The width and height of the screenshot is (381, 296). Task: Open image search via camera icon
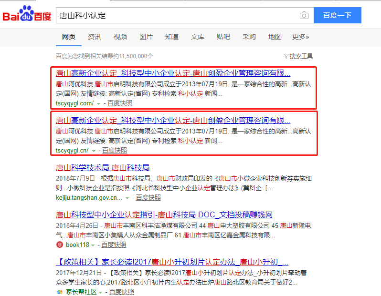tap(304, 16)
